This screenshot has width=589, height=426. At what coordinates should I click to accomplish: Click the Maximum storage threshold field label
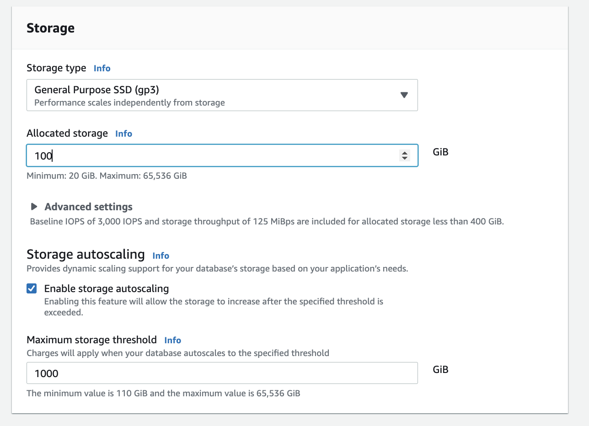(91, 340)
